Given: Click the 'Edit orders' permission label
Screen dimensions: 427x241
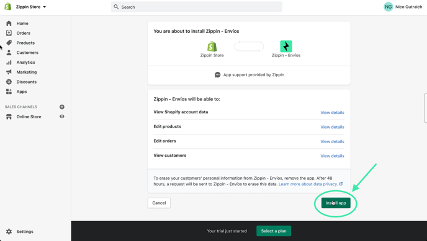Looking at the screenshot, I should point(164,141).
